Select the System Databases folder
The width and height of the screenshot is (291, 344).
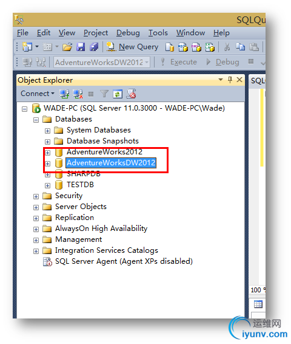(x=99, y=130)
